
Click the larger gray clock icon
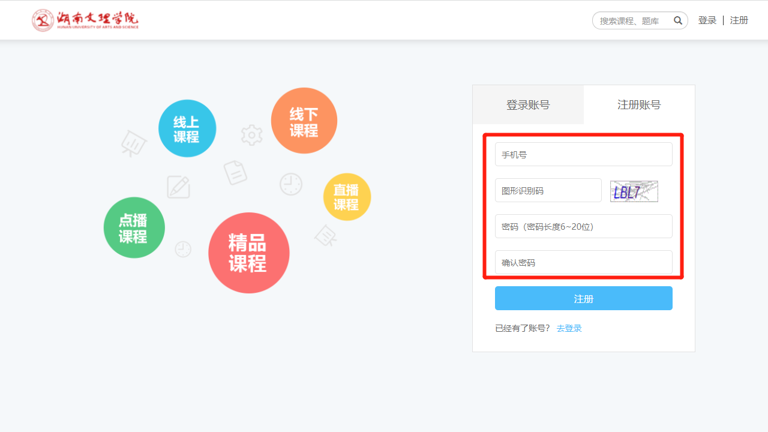(x=291, y=184)
